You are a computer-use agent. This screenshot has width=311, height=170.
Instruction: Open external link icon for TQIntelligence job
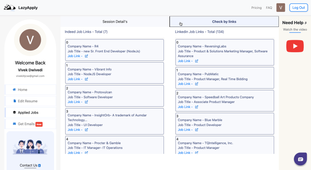197,153
